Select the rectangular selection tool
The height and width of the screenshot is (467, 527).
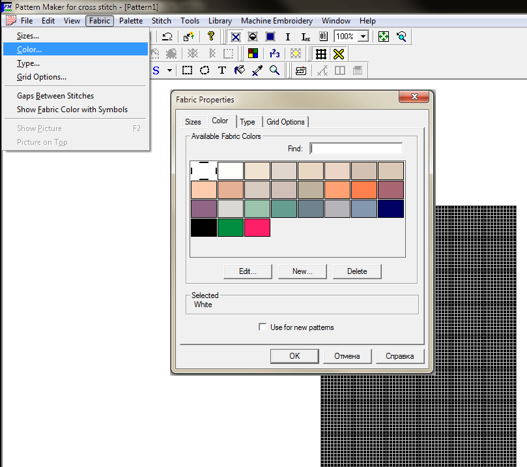click(x=188, y=70)
